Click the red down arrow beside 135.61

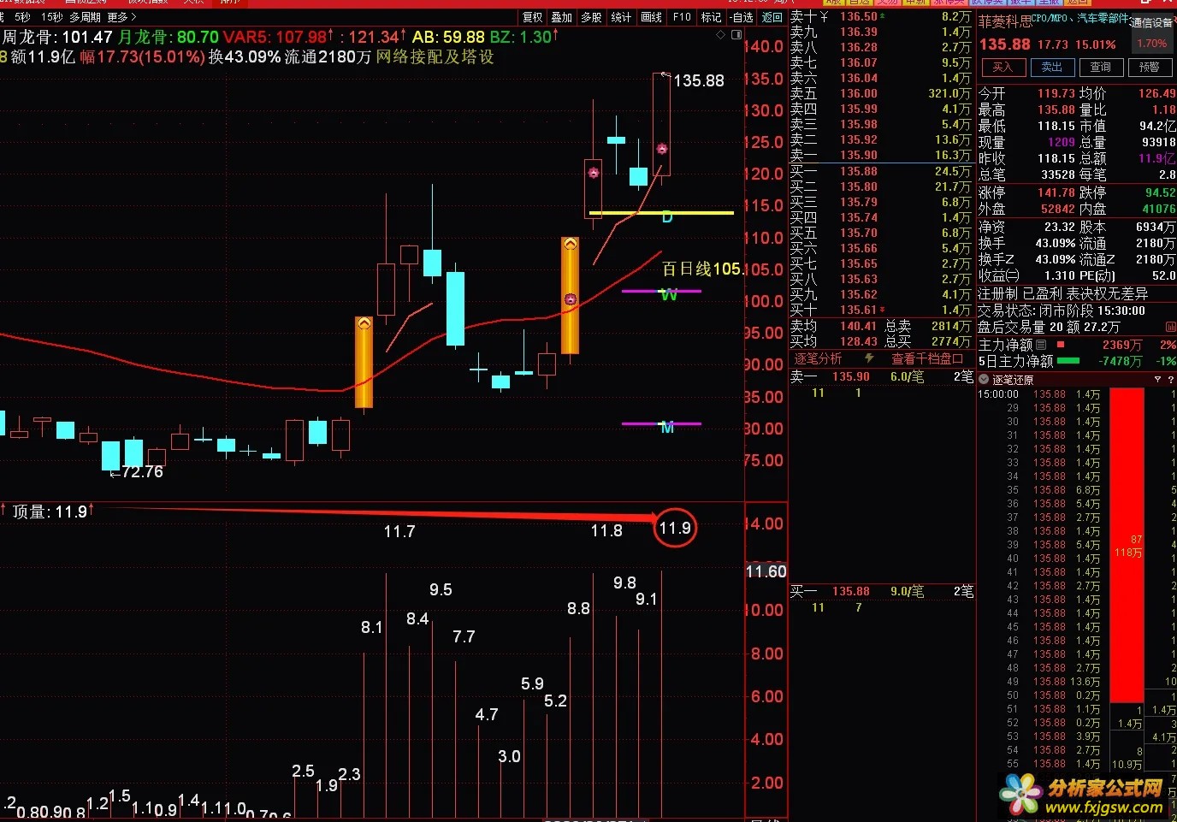[882, 310]
